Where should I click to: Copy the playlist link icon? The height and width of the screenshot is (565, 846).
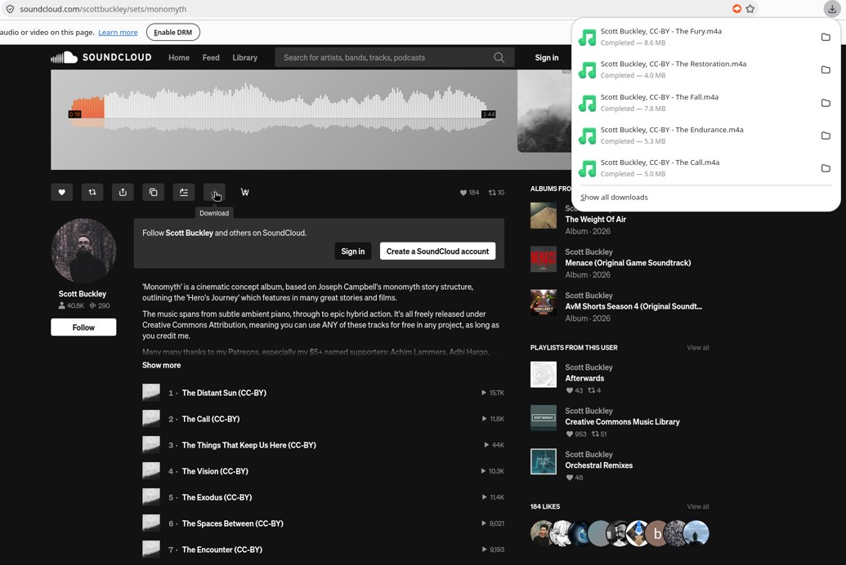click(153, 193)
